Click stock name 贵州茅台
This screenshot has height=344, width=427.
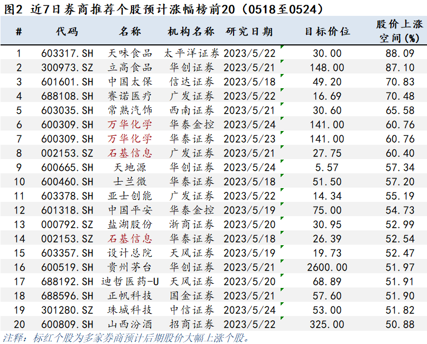point(130,267)
